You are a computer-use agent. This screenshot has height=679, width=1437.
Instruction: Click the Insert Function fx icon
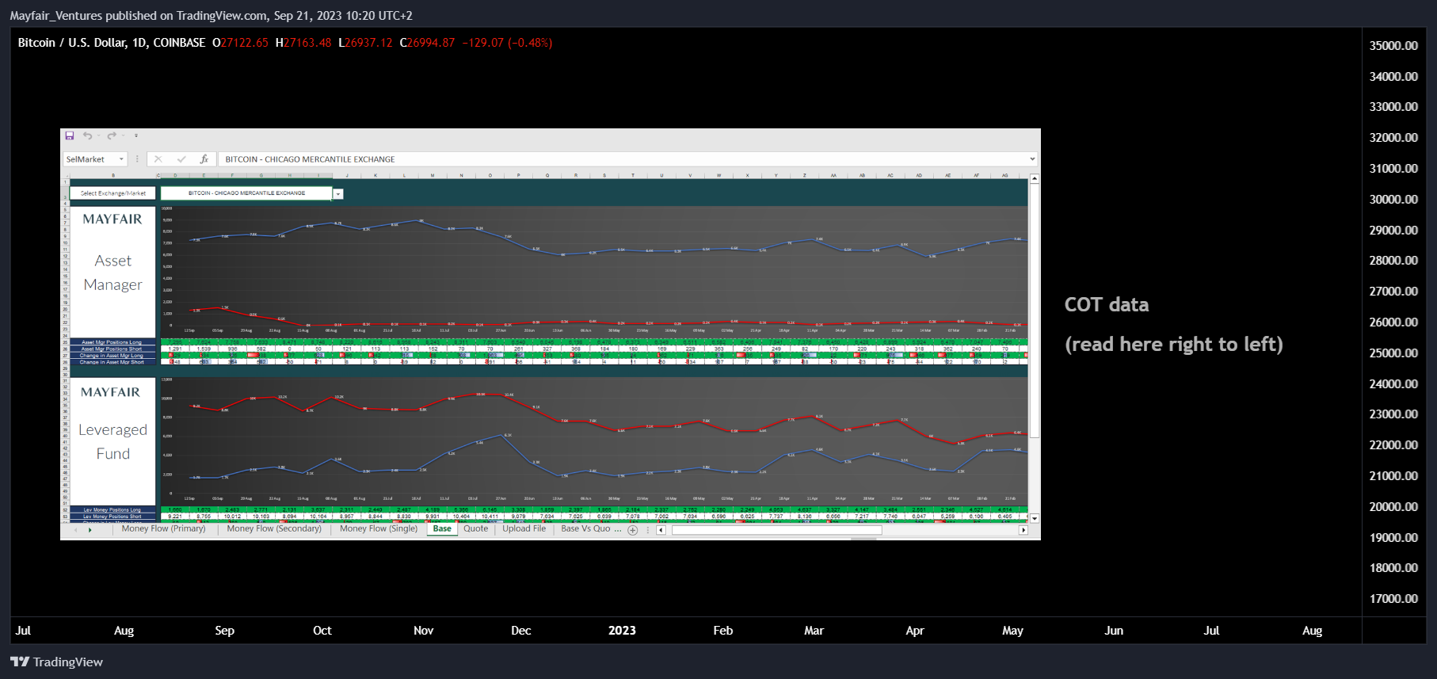(x=204, y=159)
